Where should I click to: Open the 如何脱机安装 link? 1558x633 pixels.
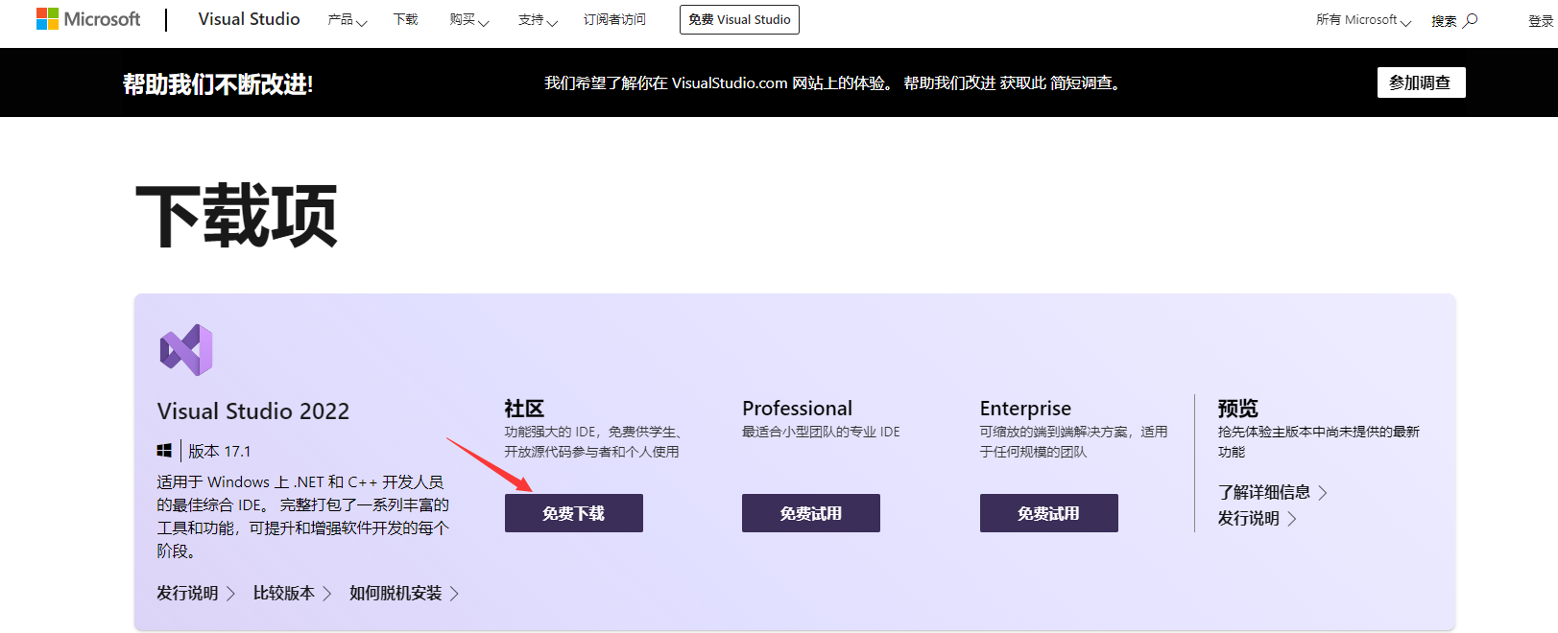click(x=404, y=594)
